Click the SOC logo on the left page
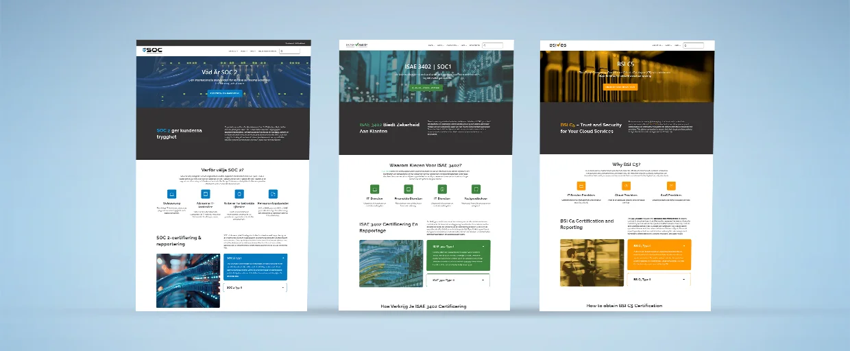This screenshot has height=351, width=850. (x=152, y=51)
